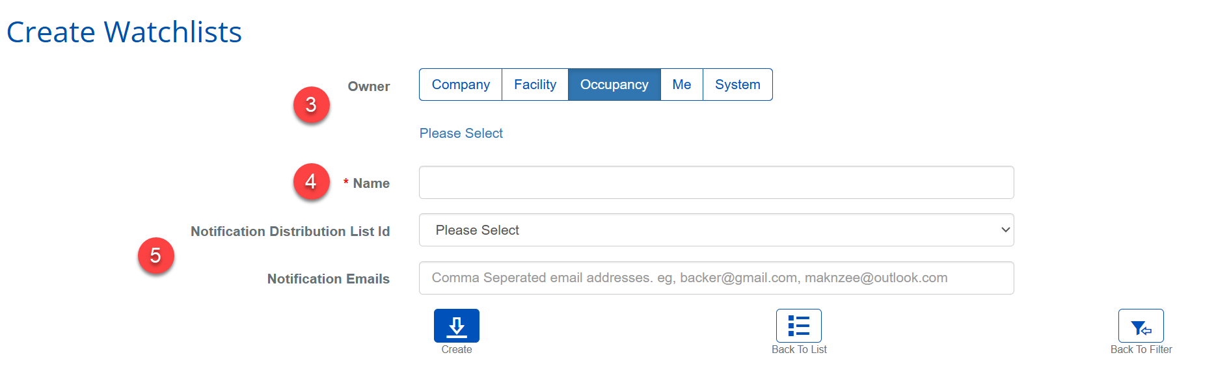The width and height of the screenshot is (1216, 381).
Task: Click the Back To Filter text label
Action: [1141, 350]
